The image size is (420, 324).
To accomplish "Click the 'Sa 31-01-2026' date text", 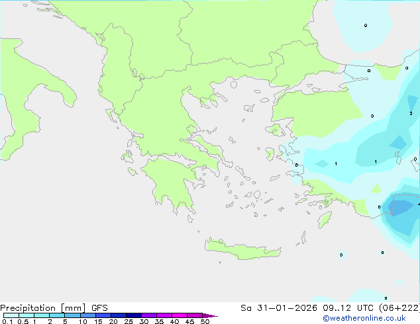I will (x=279, y=308).
